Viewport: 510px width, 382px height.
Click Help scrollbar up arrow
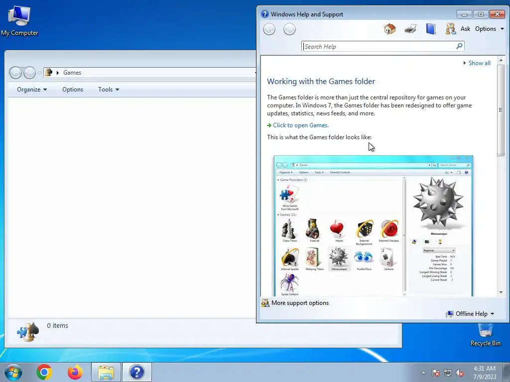501,60
